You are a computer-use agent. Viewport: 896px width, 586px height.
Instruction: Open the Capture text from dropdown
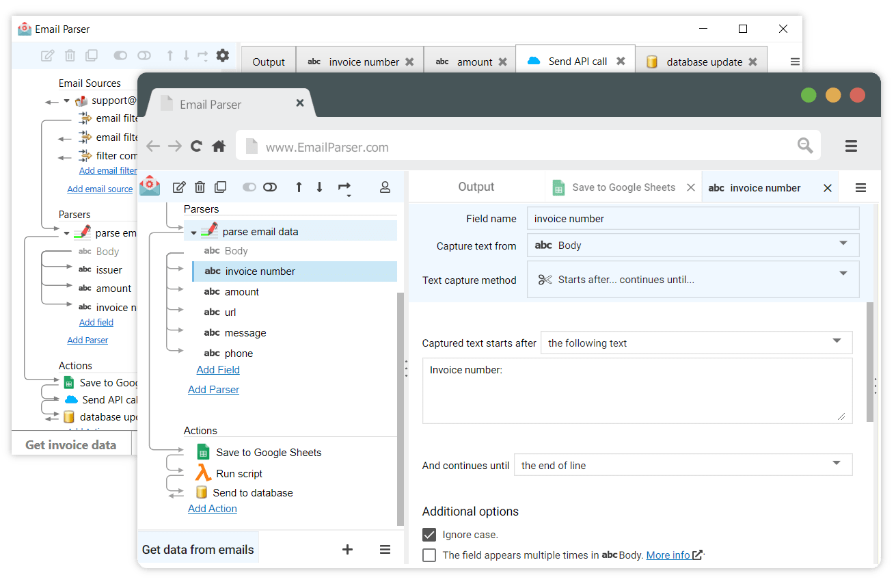[x=693, y=245]
